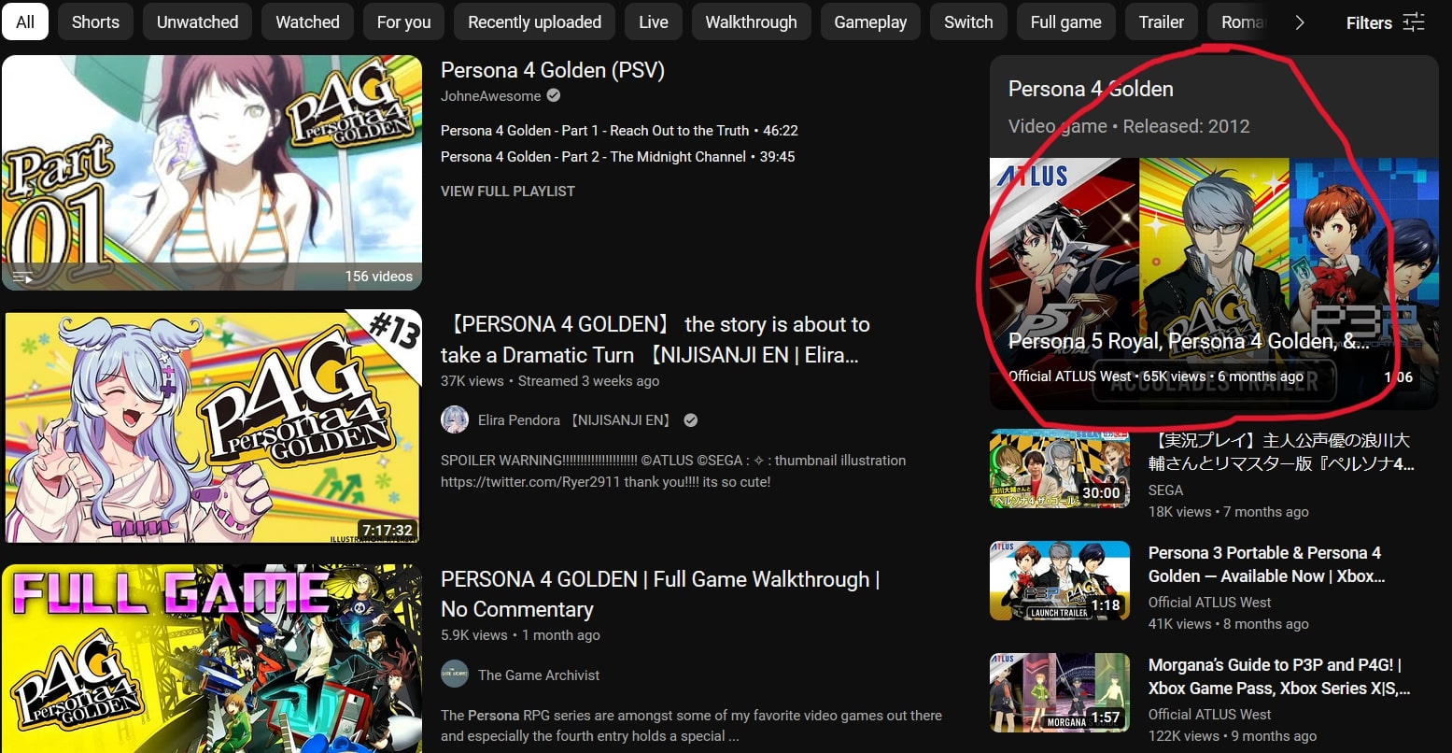This screenshot has height=753, width=1452.
Task: Click 41K views 8 months ago text
Action: (1229, 623)
